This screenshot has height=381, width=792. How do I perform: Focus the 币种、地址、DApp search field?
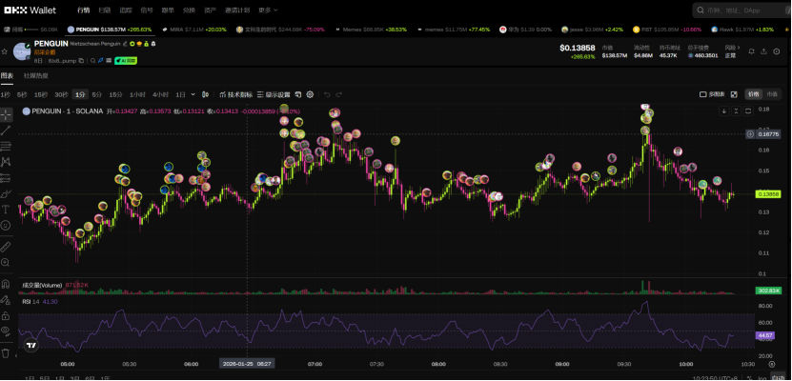point(741,10)
